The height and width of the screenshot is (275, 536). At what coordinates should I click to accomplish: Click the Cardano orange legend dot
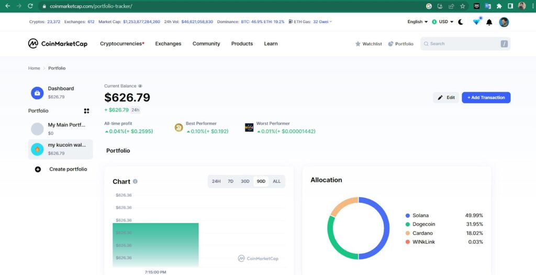pyautogui.click(x=407, y=233)
